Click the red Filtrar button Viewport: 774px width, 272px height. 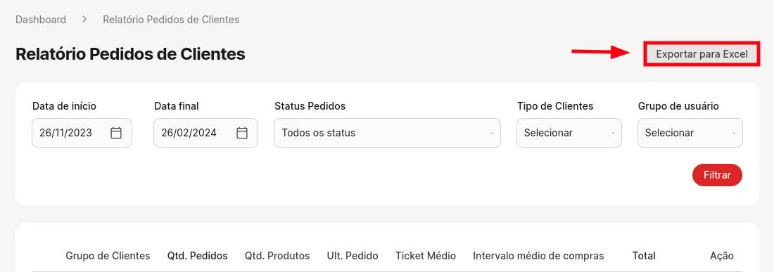coord(717,175)
